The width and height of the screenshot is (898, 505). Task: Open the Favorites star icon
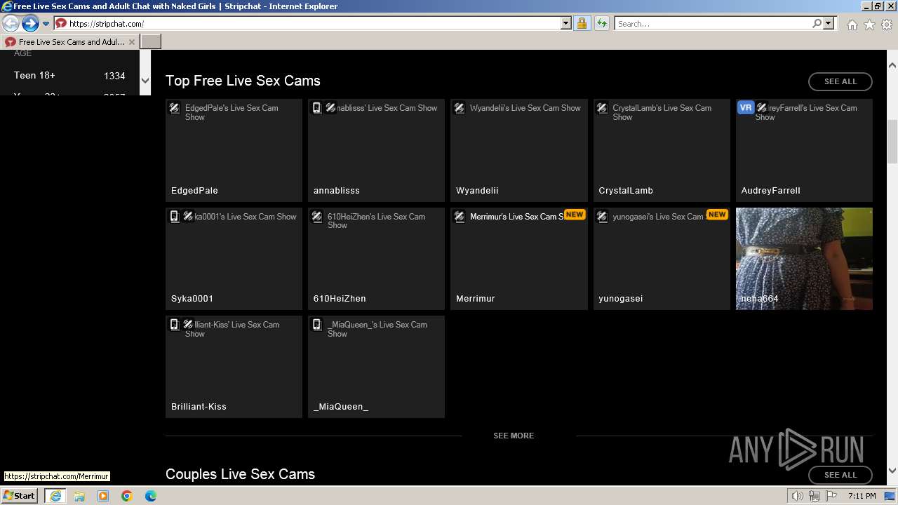click(x=869, y=25)
